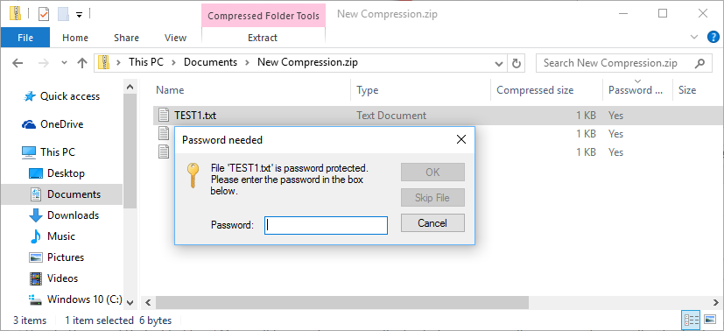Switch to Details view icon in status bar
The height and width of the screenshot is (331, 724).
tap(692, 320)
